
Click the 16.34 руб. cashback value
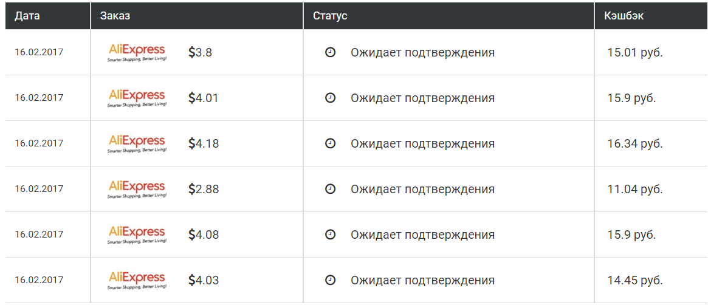tap(635, 143)
